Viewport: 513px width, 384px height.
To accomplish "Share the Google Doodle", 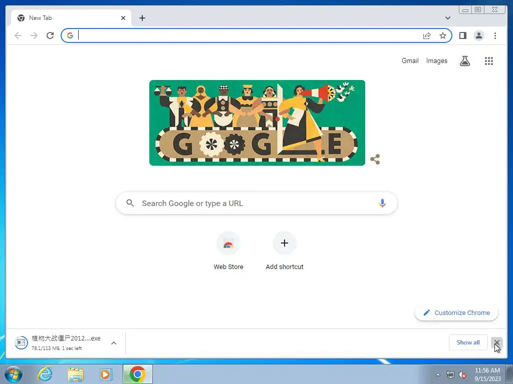I will (375, 159).
